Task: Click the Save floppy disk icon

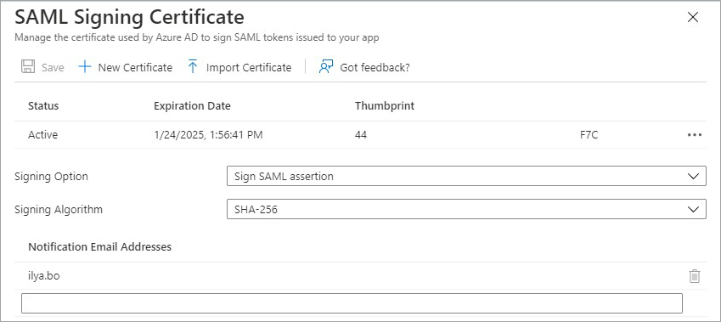Action: [28, 67]
